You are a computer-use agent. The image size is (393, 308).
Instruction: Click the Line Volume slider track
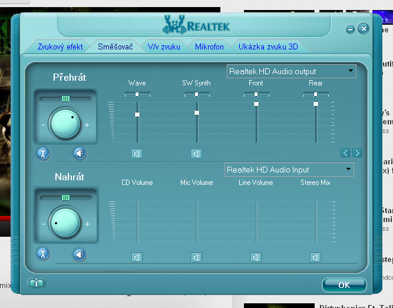click(x=256, y=221)
